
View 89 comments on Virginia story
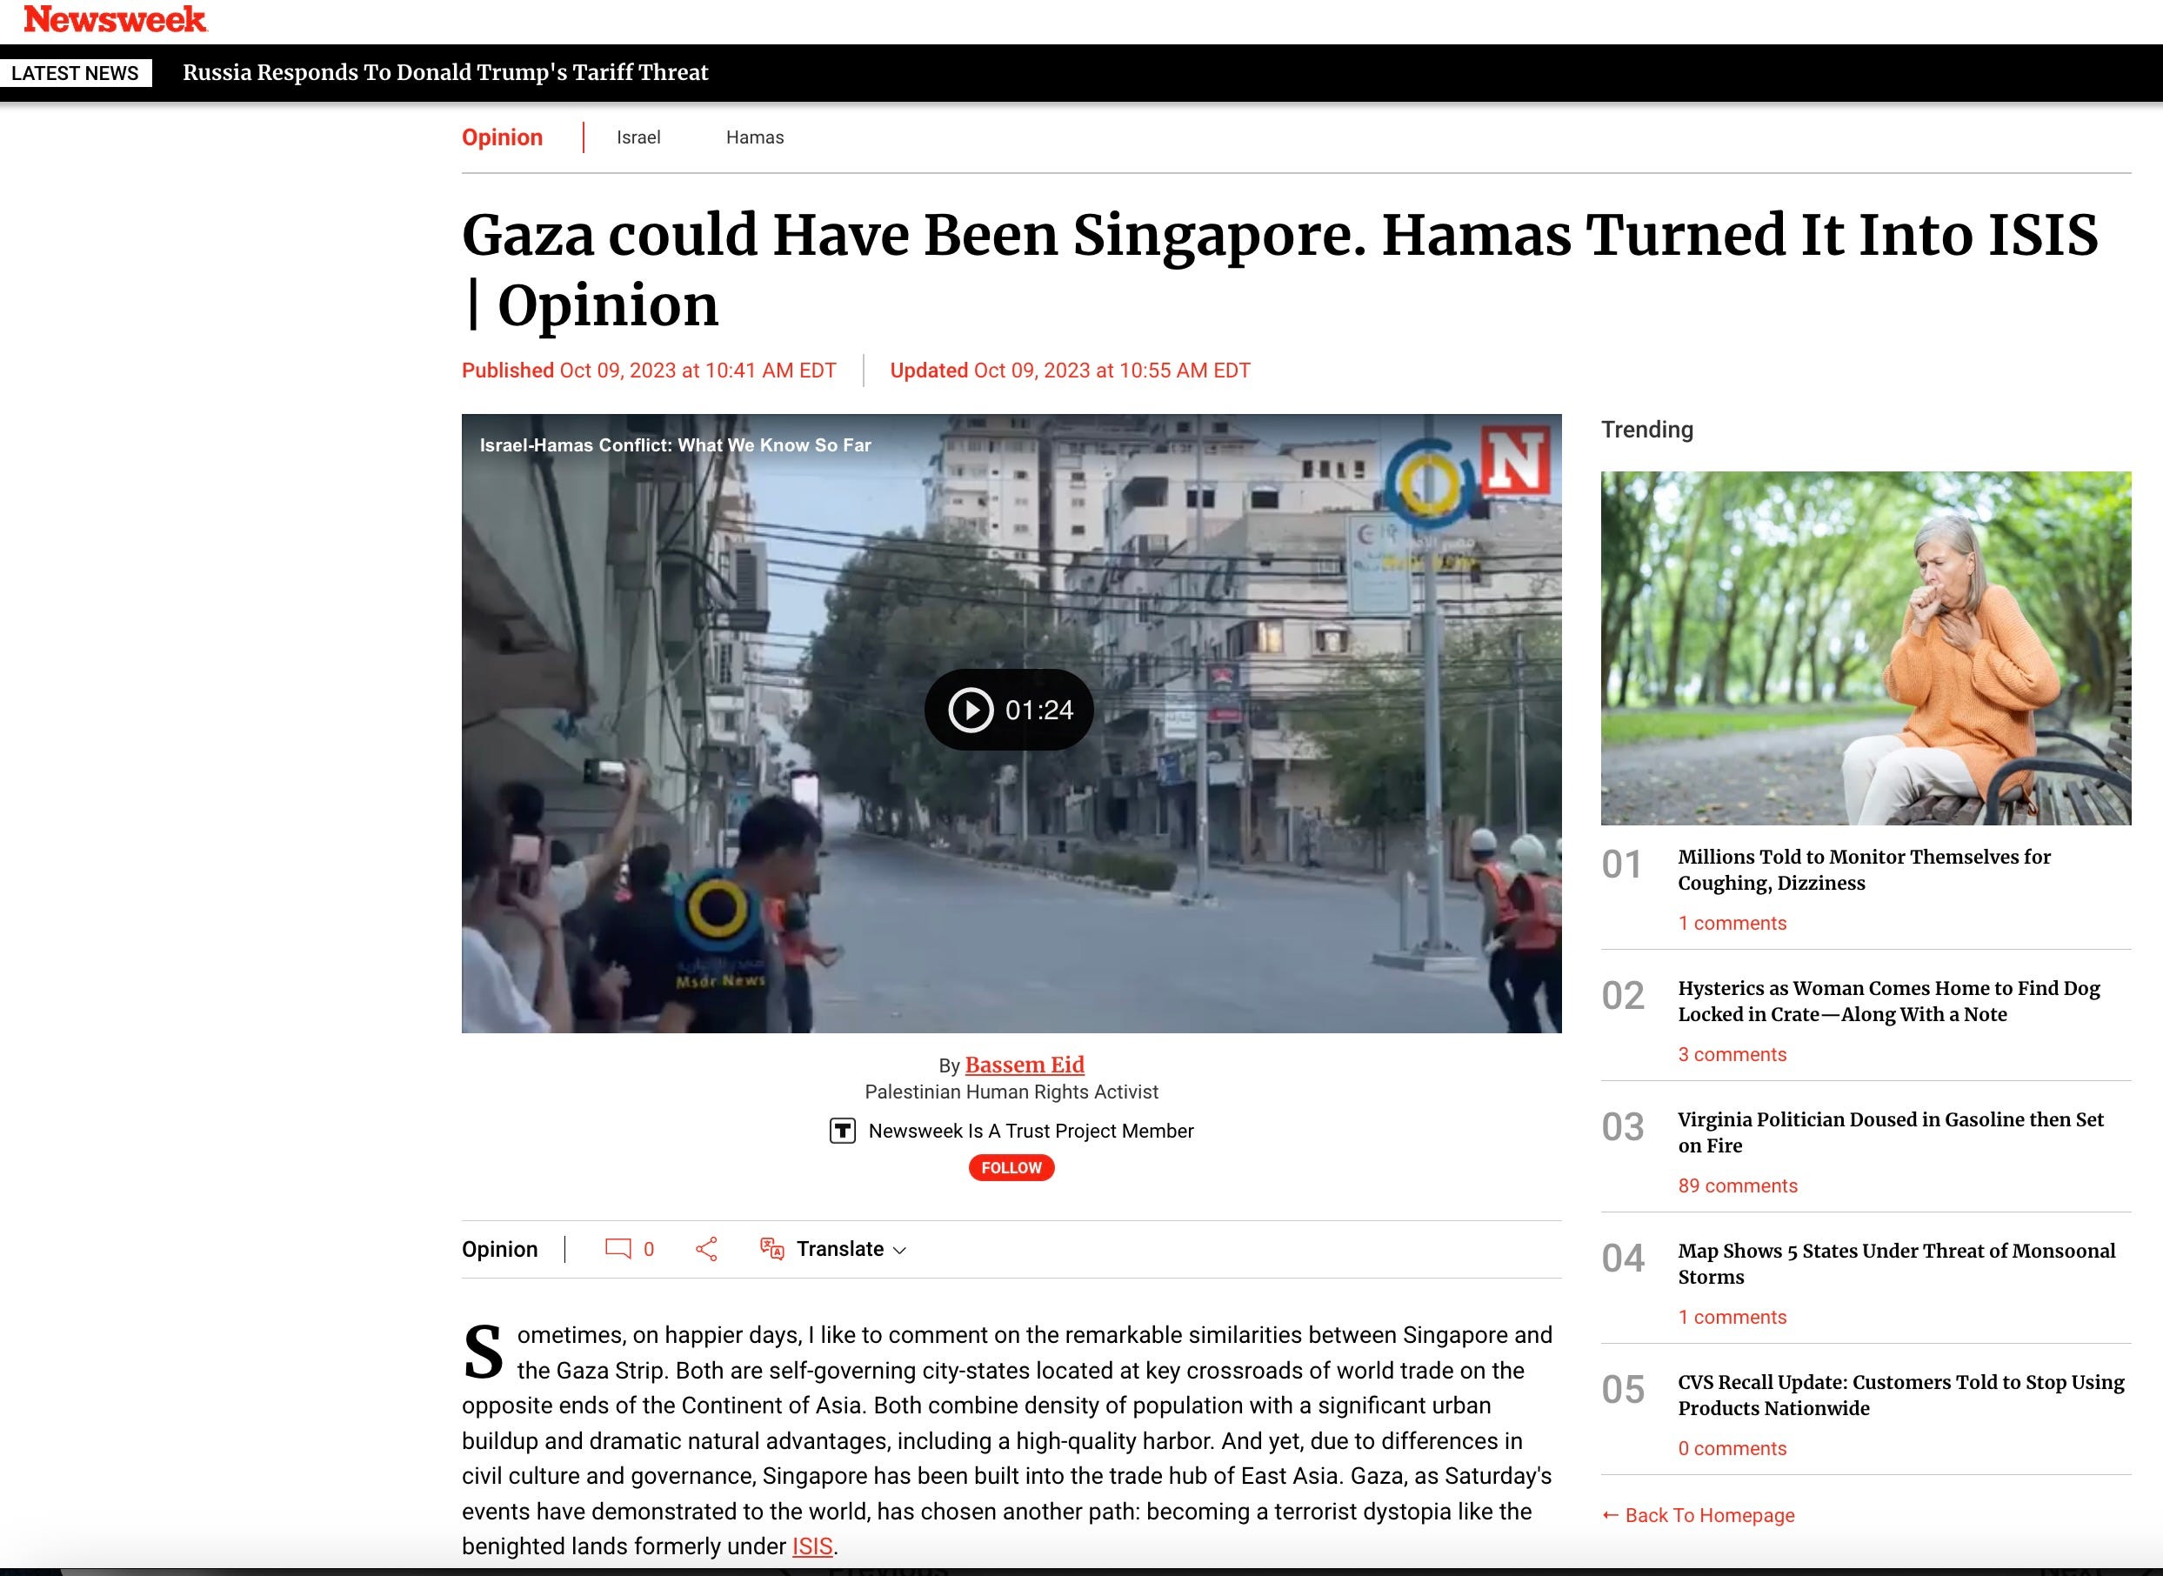(x=1737, y=1185)
